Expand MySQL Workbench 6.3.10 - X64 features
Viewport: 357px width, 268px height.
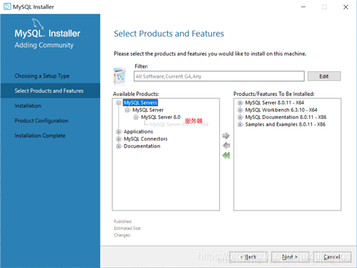[240, 110]
